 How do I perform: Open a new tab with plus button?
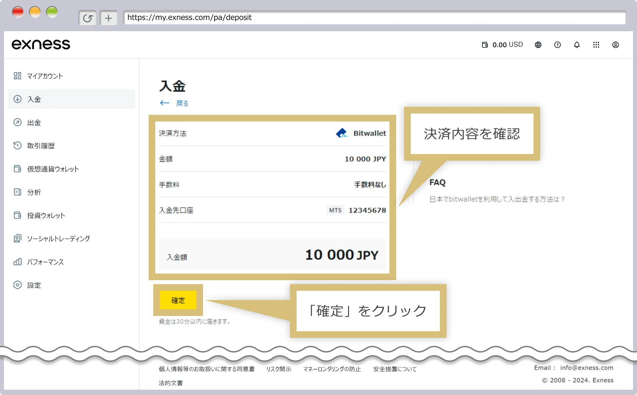pyautogui.click(x=108, y=18)
